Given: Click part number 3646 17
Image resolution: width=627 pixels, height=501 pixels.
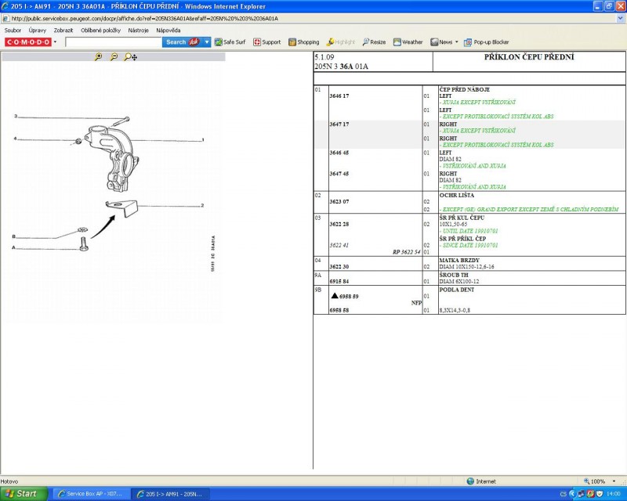Looking at the screenshot, I should click(x=339, y=96).
